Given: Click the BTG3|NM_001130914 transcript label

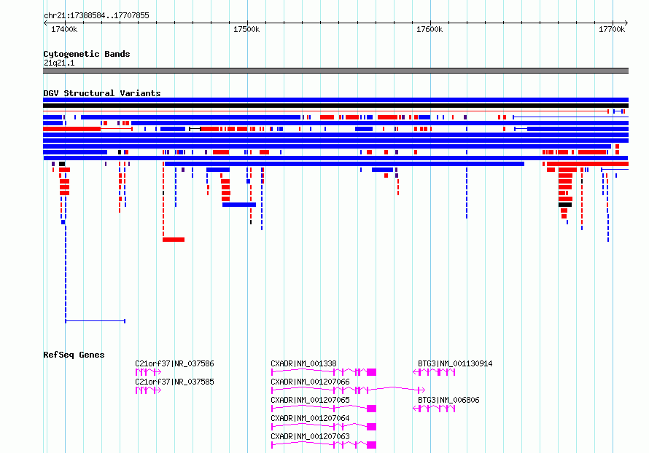Looking at the screenshot, I should 455,363.
